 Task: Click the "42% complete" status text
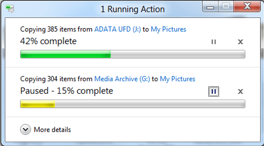[48, 42]
